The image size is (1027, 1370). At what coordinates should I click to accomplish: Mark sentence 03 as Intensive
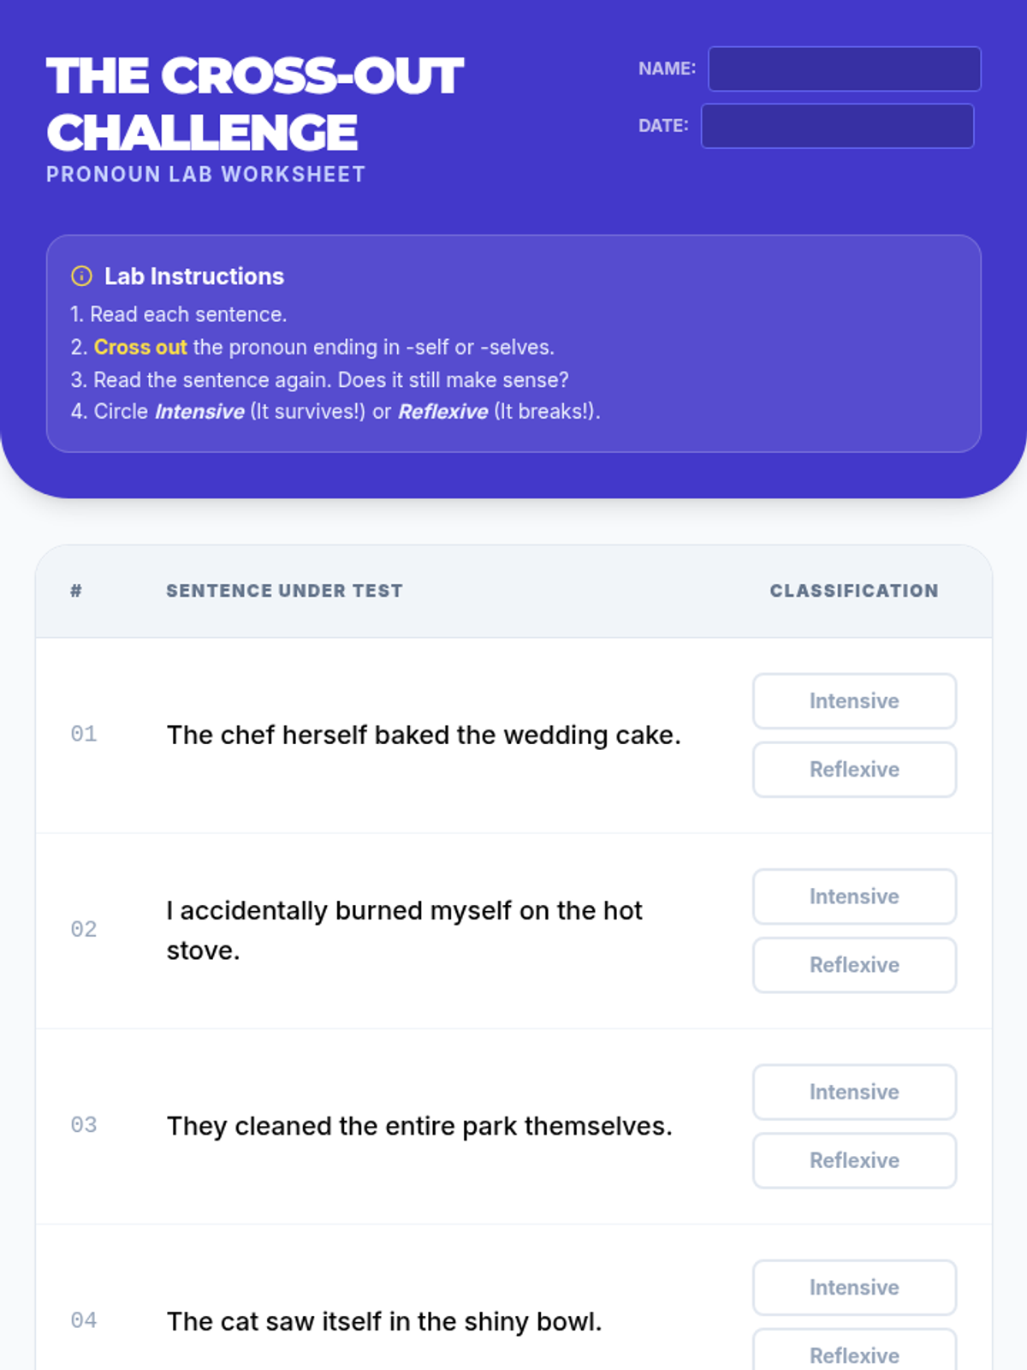click(854, 1092)
